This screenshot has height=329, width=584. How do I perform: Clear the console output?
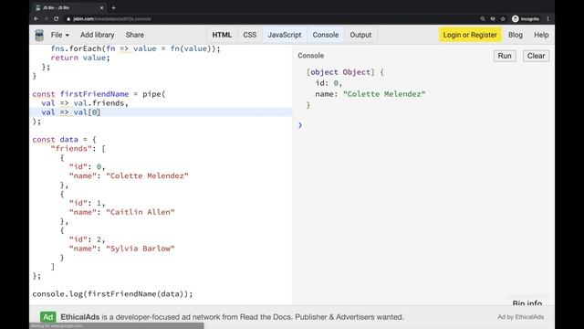pos(536,56)
